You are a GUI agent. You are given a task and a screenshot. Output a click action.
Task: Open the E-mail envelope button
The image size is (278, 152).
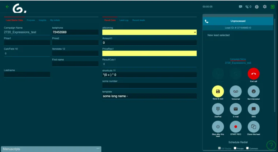pos(236,109)
